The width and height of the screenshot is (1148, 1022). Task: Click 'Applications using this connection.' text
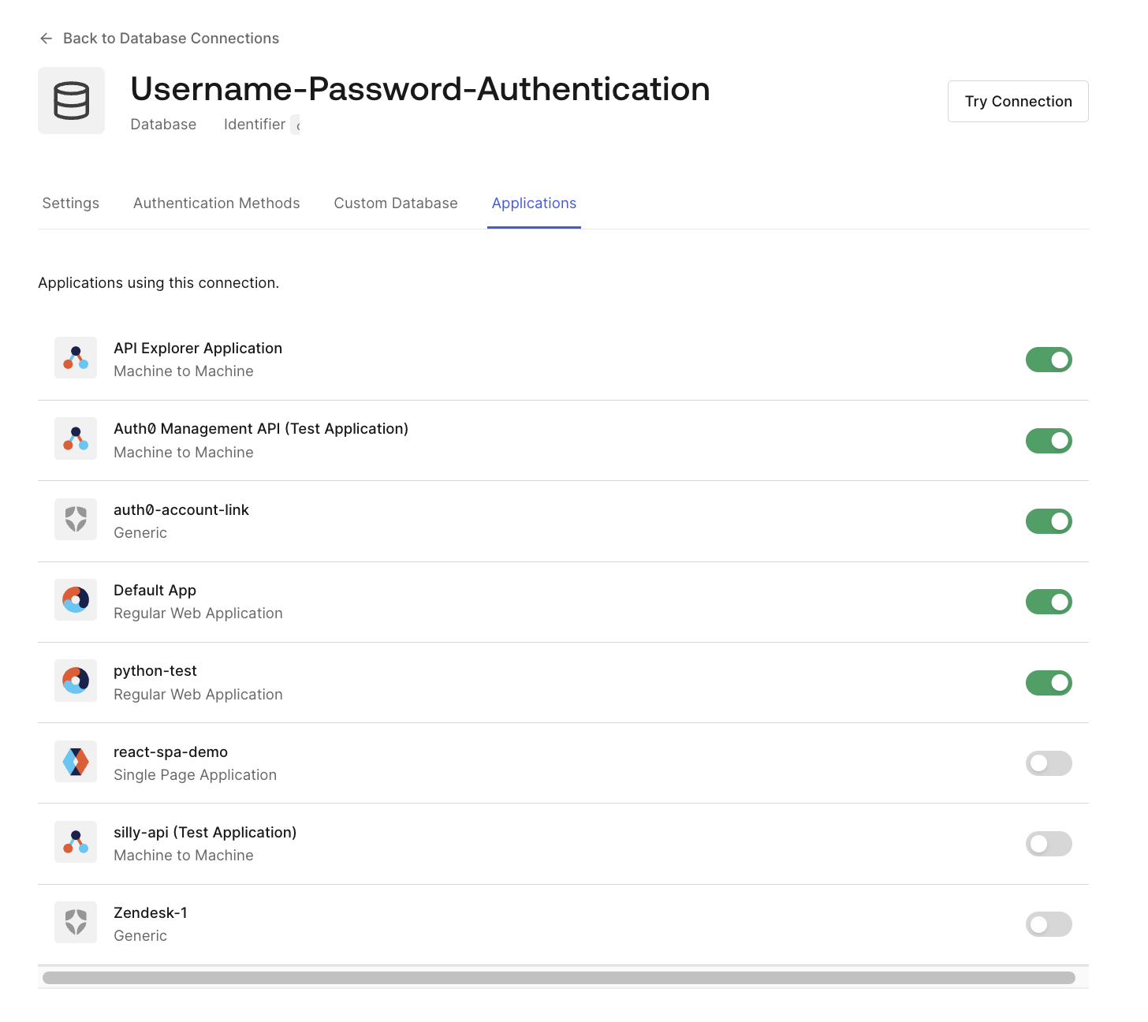(x=158, y=283)
